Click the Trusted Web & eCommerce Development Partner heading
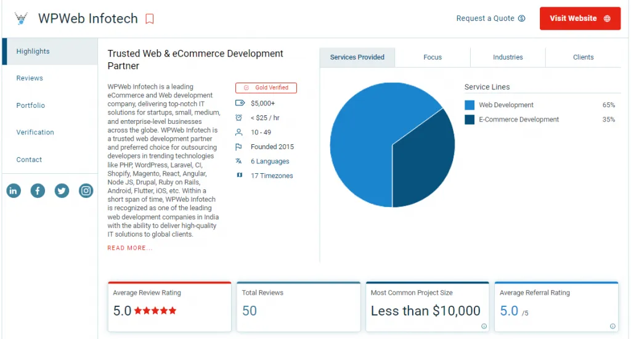This screenshot has height=339, width=631. pos(195,60)
